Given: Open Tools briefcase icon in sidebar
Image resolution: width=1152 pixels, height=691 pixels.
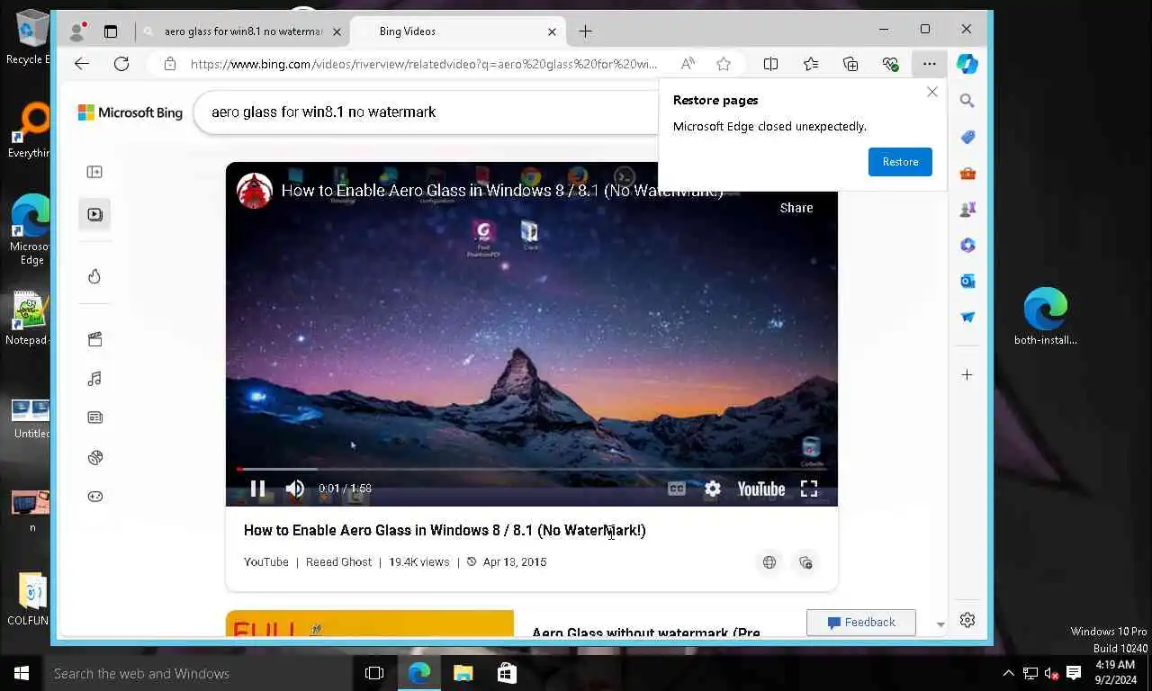Looking at the screenshot, I should pyautogui.click(x=967, y=173).
